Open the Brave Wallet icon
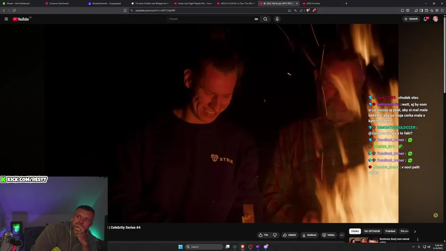 click(x=426, y=10)
